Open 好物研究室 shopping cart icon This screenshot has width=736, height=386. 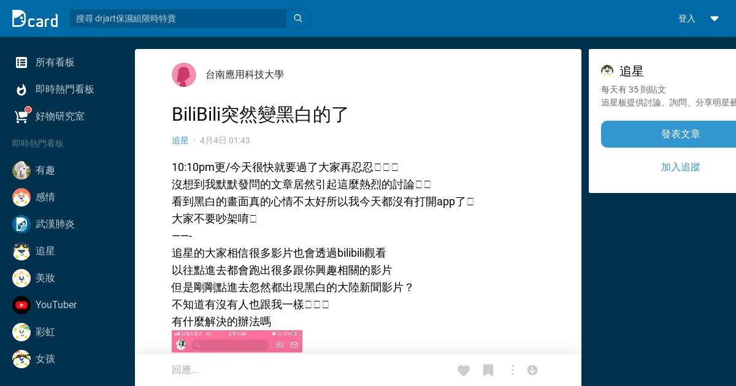[x=22, y=116]
